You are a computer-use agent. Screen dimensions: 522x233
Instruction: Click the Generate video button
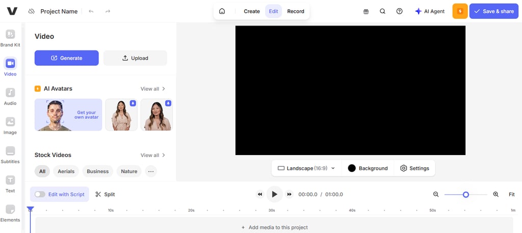coord(67,58)
